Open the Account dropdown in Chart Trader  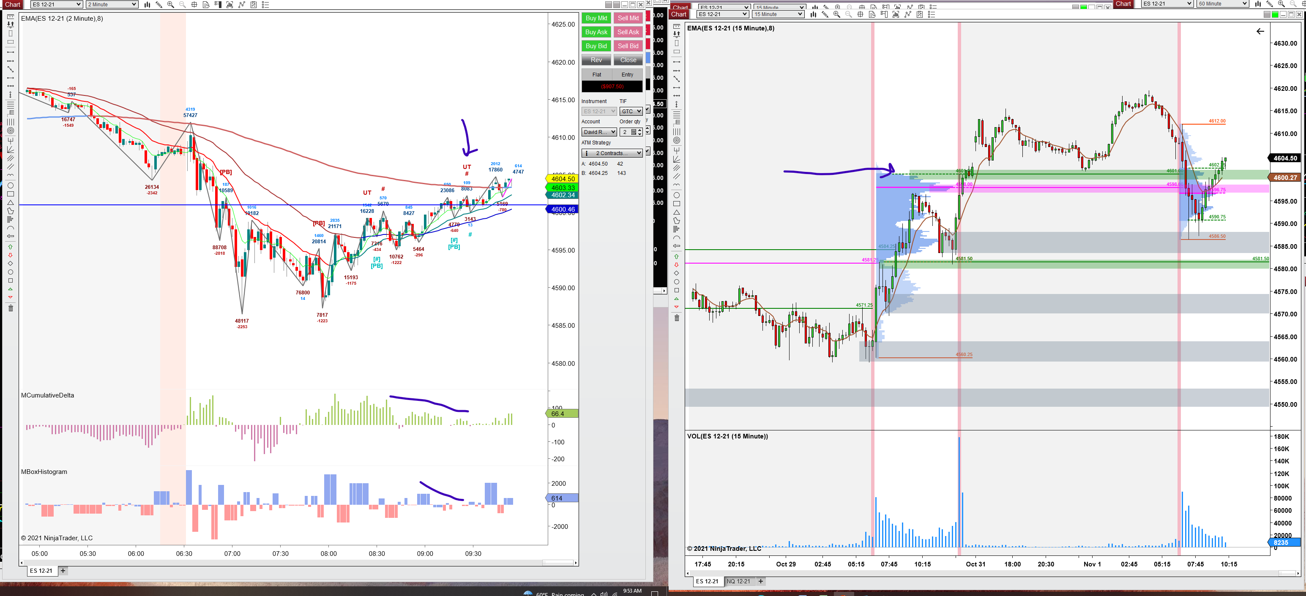tap(599, 132)
